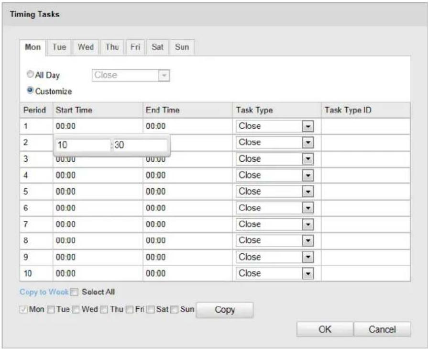Select the Sat tab
Viewport: 428px width, 349px height.
(157, 47)
